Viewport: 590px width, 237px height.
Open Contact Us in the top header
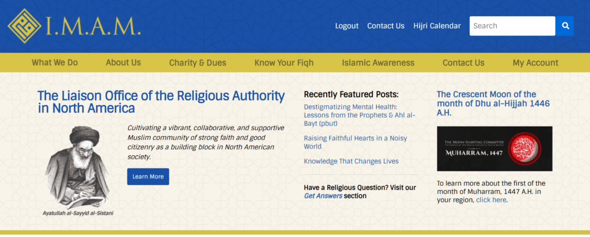385,26
